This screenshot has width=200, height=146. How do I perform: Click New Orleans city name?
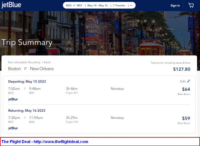[42, 69]
